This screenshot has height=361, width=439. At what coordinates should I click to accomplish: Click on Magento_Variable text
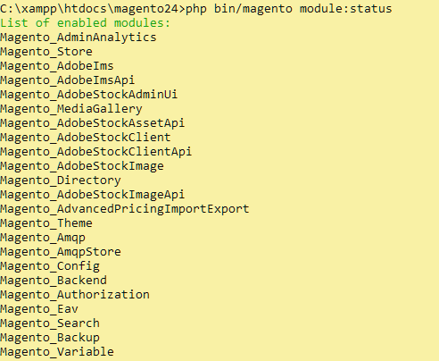tap(57, 352)
